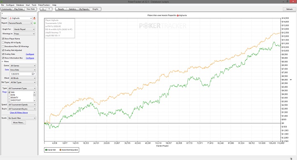This screenshot has width=297, height=160.
Task: Open the Winnings in dropdown
Action: (x=24, y=34)
